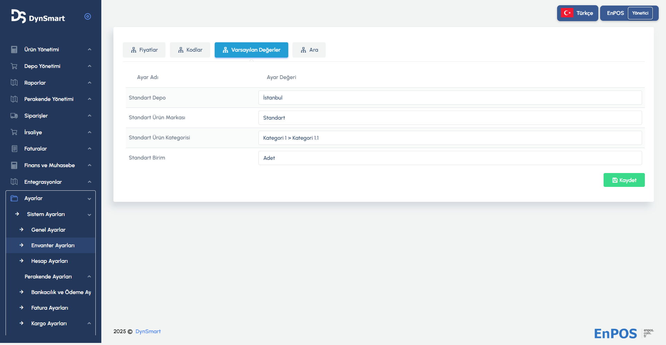
Task: Expand the Perakende Yönetimi menu chevron
Action: coord(89,99)
